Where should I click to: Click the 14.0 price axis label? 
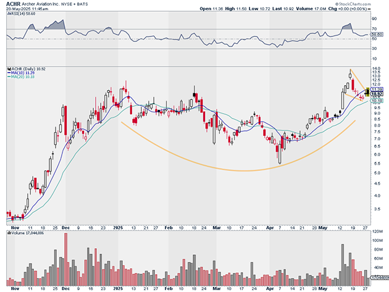[376, 69]
